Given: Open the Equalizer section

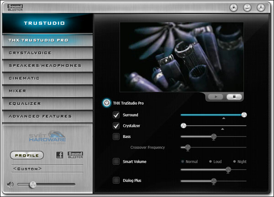Looking at the screenshot, I should (x=47, y=104).
